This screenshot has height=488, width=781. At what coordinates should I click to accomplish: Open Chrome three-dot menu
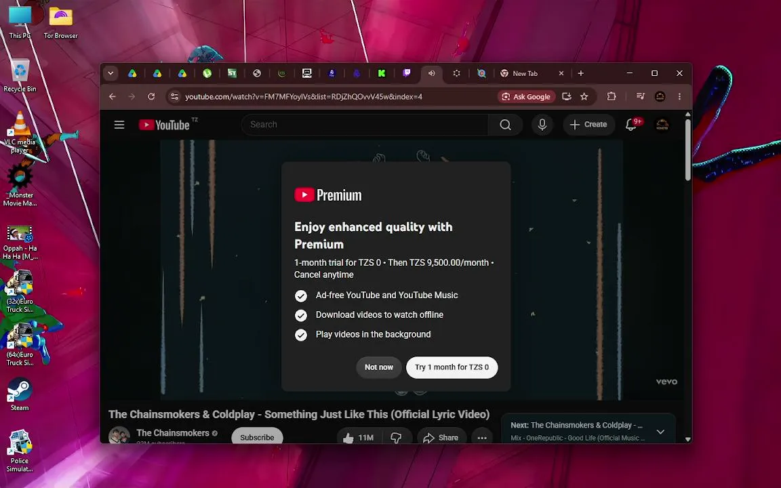point(679,97)
